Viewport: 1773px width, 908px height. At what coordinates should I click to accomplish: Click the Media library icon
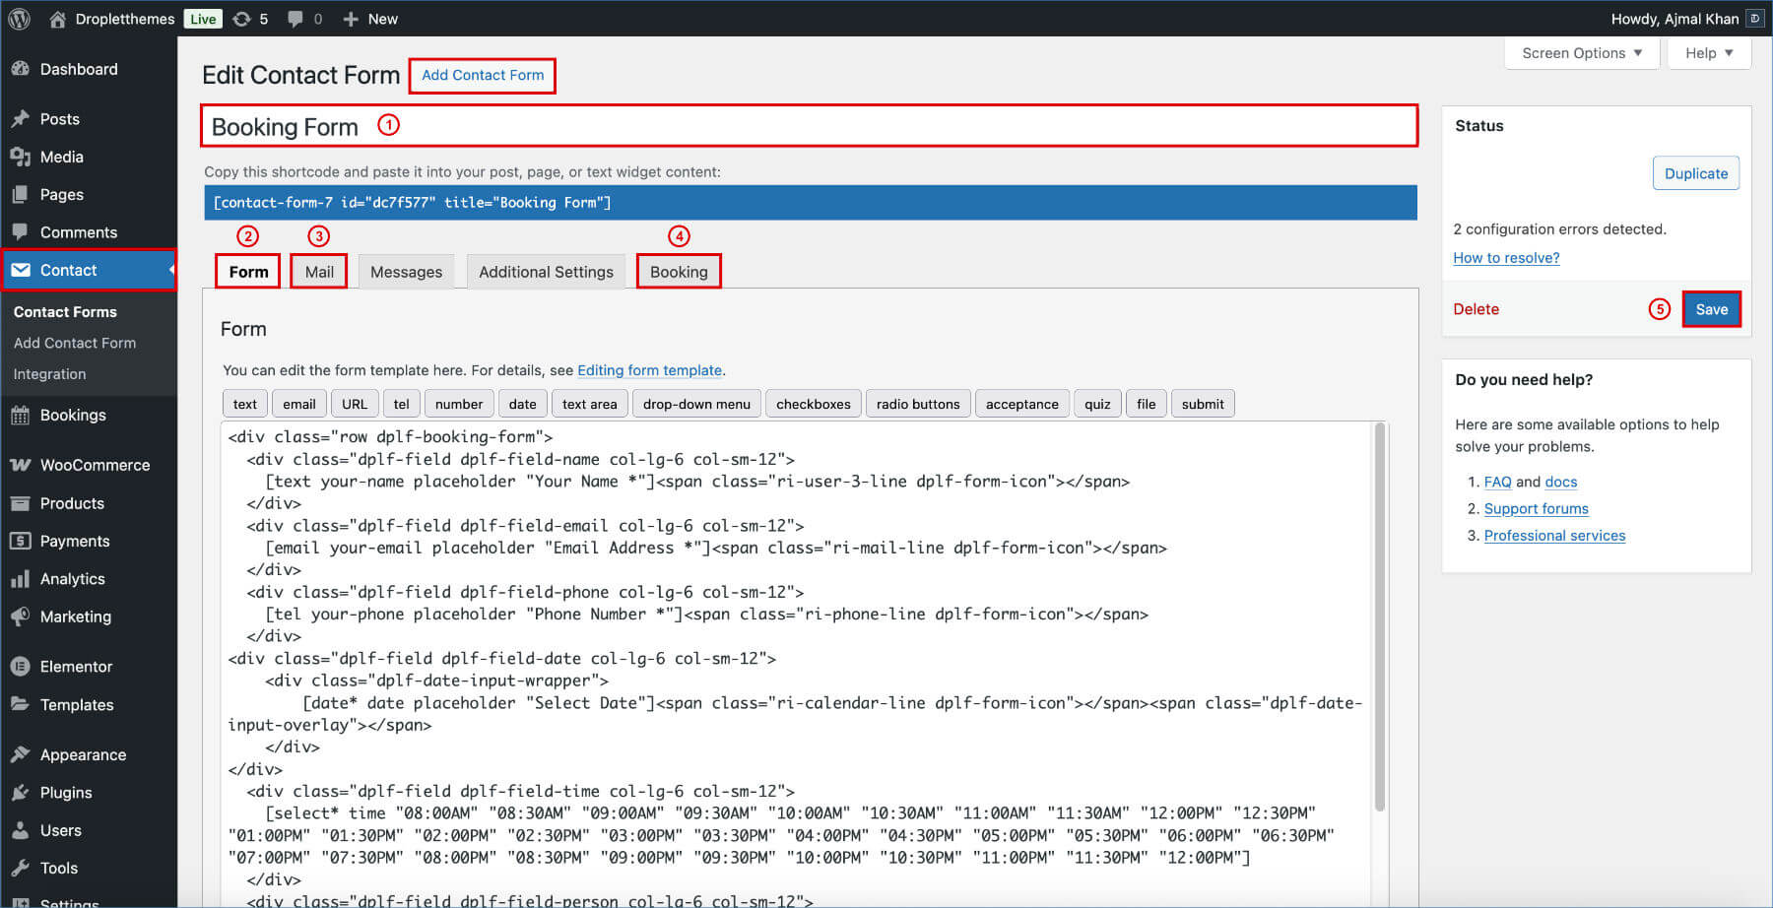click(x=20, y=157)
